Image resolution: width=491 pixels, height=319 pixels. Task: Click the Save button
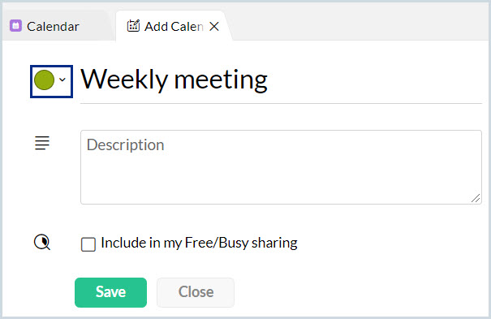pos(110,292)
